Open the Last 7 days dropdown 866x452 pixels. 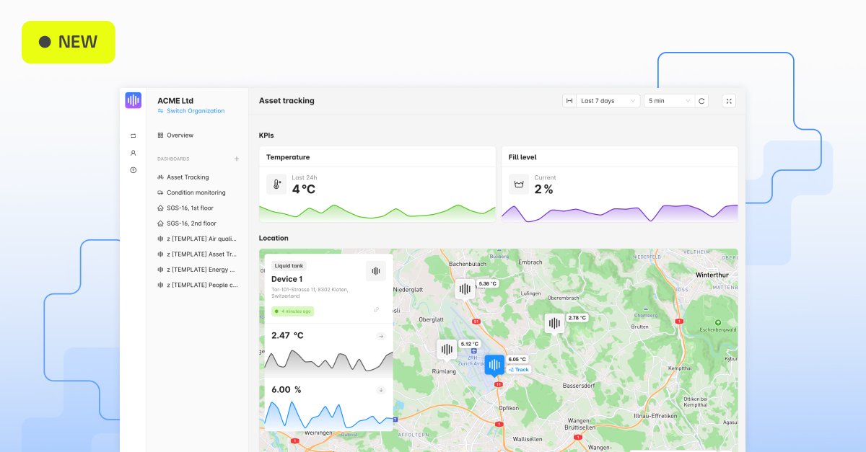608,101
